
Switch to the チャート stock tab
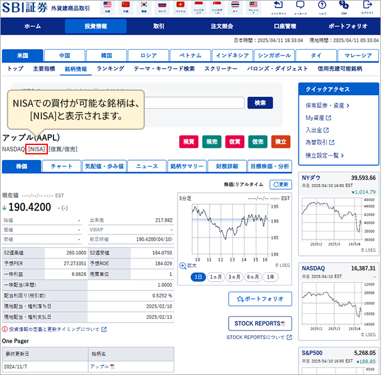[62, 166]
